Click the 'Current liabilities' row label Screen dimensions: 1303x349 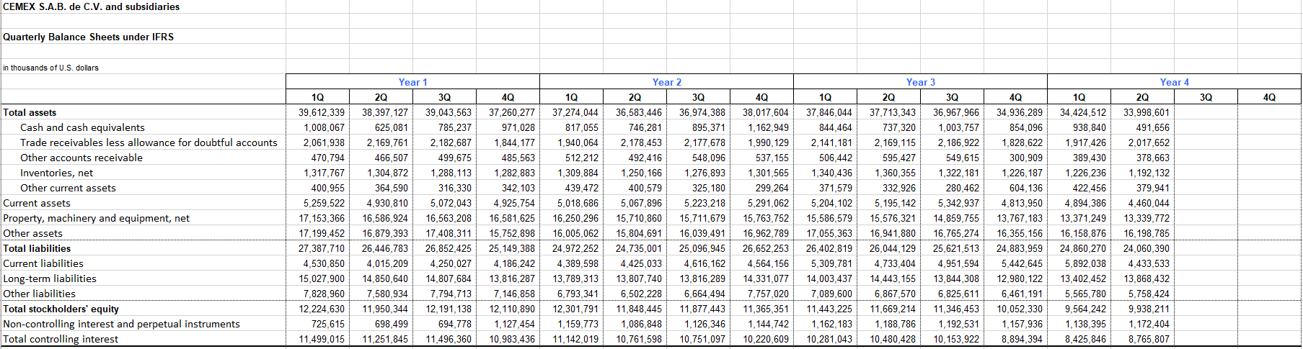[x=43, y=263]
